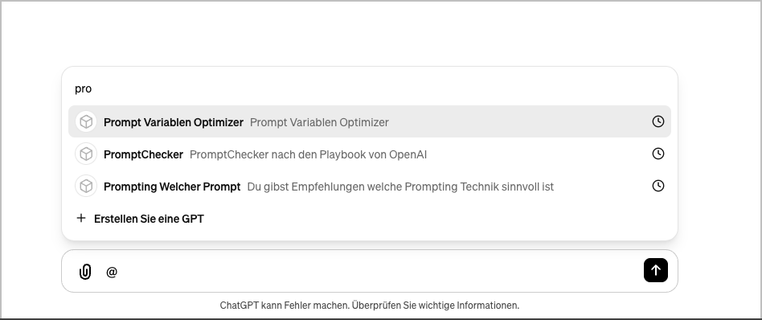The height and width of the screenshot is (320, 762).
Task: Choose the PromptChecker GPT name
Action: tap(143, 154)
